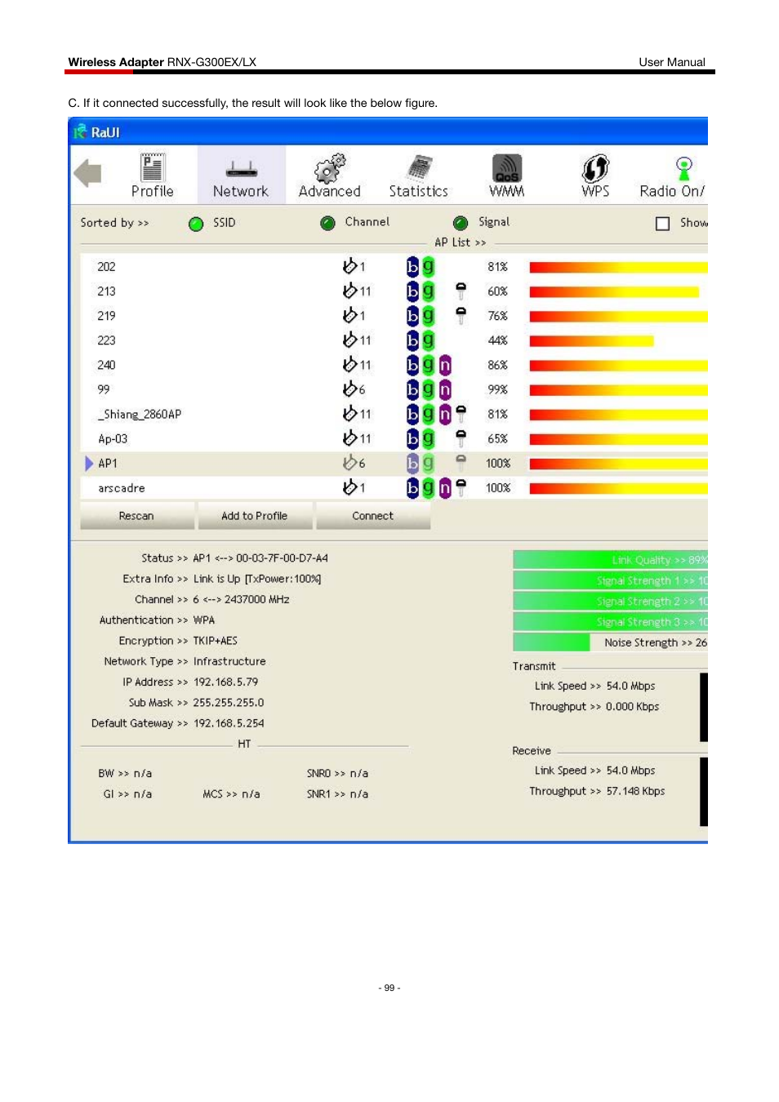Click the key icon on arscadre row
779x1102 pixels.
[461, 487]
